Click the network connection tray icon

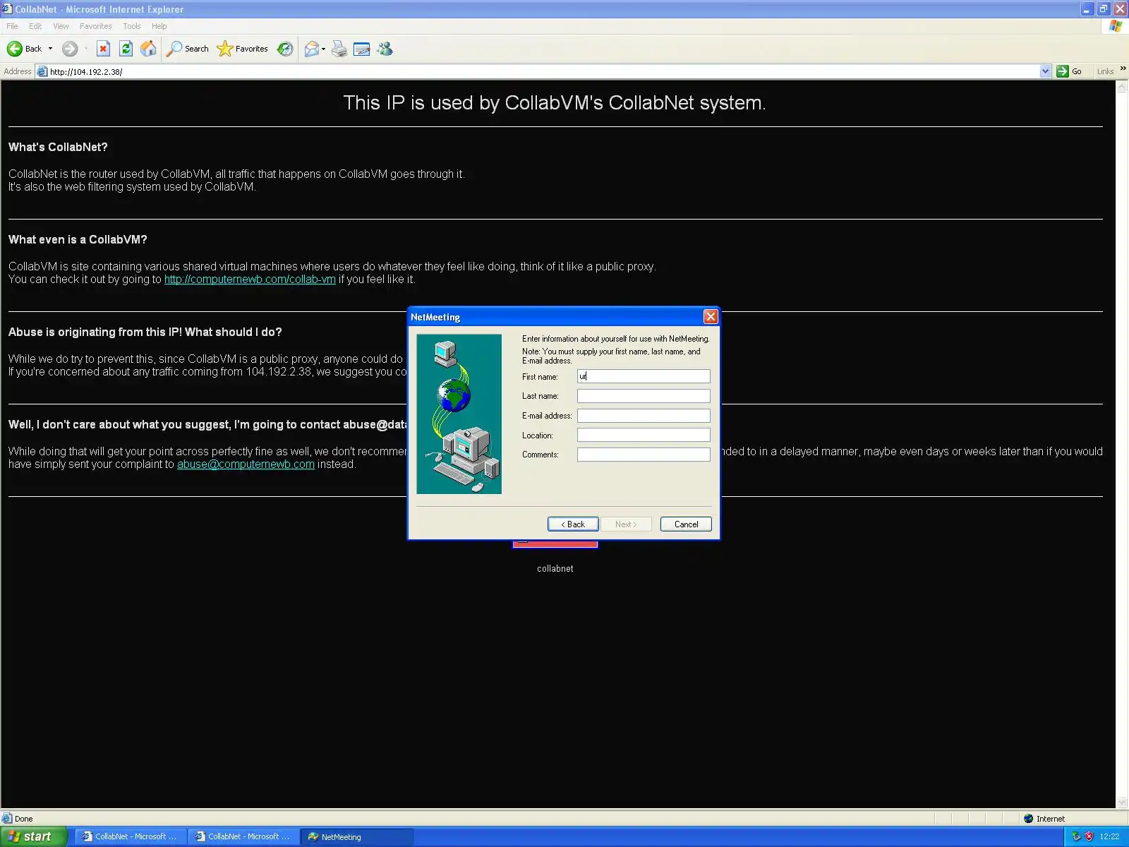(x=1076, y=836)
